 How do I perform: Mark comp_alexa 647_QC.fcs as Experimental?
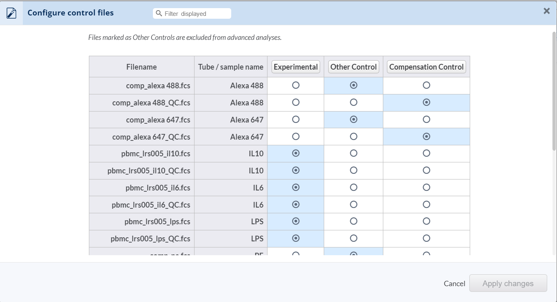pyautogui.click(x=296, y=137)
